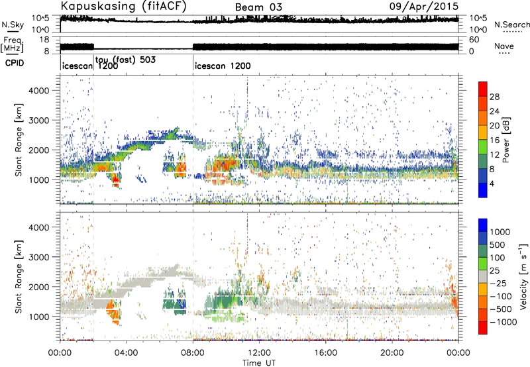530x367 pixels.
Task: Click the solid line sample under 'N.Sky'
Action: [13, 31]
